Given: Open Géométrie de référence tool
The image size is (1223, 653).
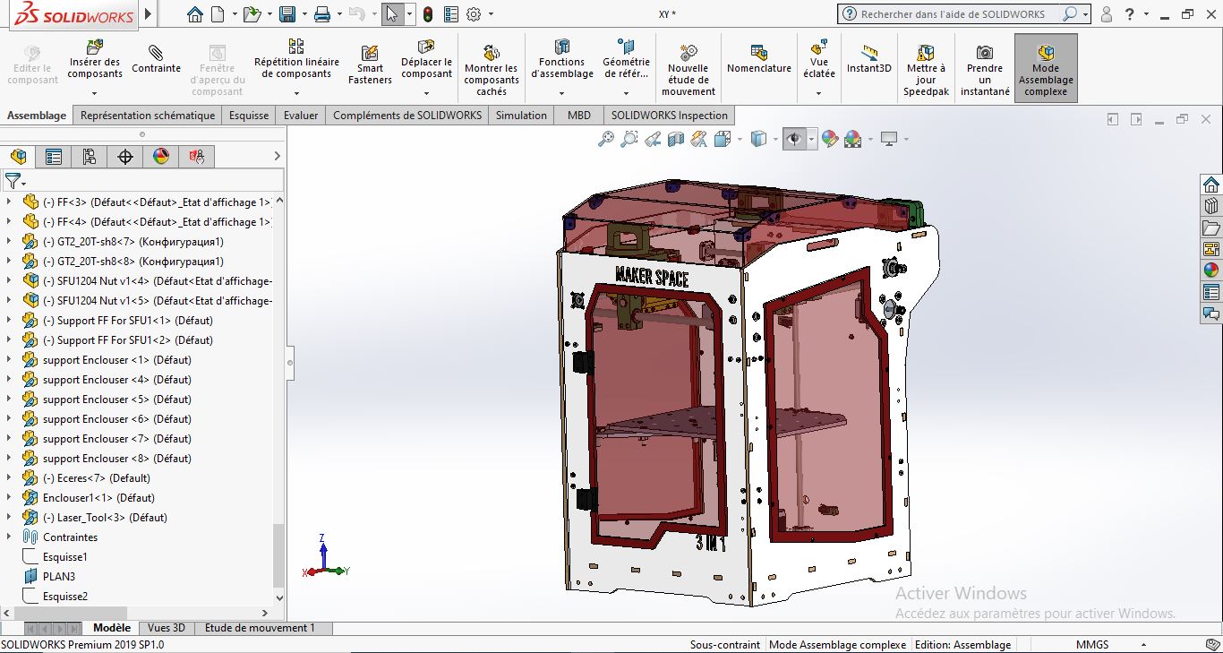Looking at the screenshot, I should 626,59.
